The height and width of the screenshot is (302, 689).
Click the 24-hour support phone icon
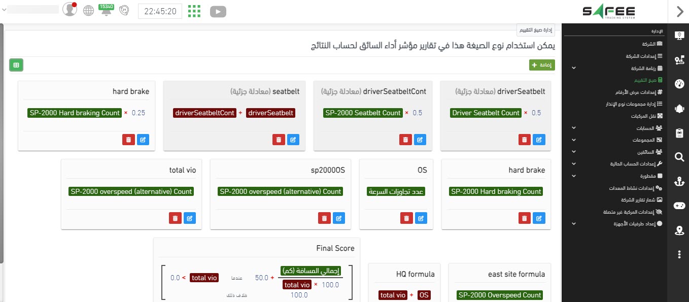(x=124, y=11)
